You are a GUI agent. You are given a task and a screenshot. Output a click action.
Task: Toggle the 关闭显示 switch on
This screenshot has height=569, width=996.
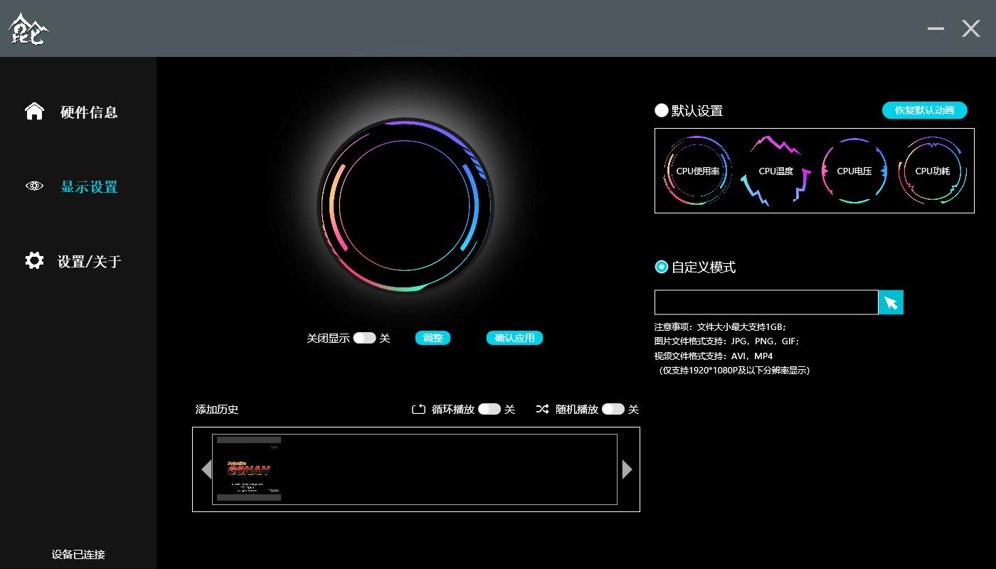pyautogui.click(x=364, y=338)
